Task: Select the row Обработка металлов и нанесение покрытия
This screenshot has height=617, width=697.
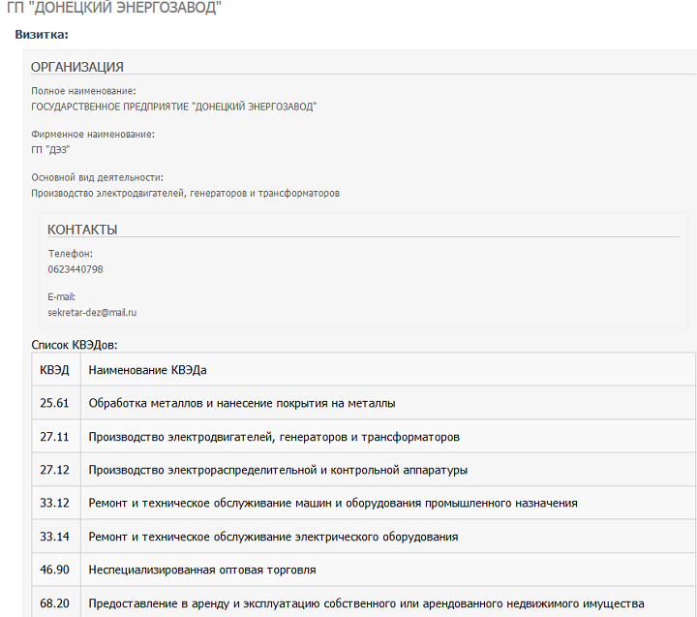Action: [364, 403]
